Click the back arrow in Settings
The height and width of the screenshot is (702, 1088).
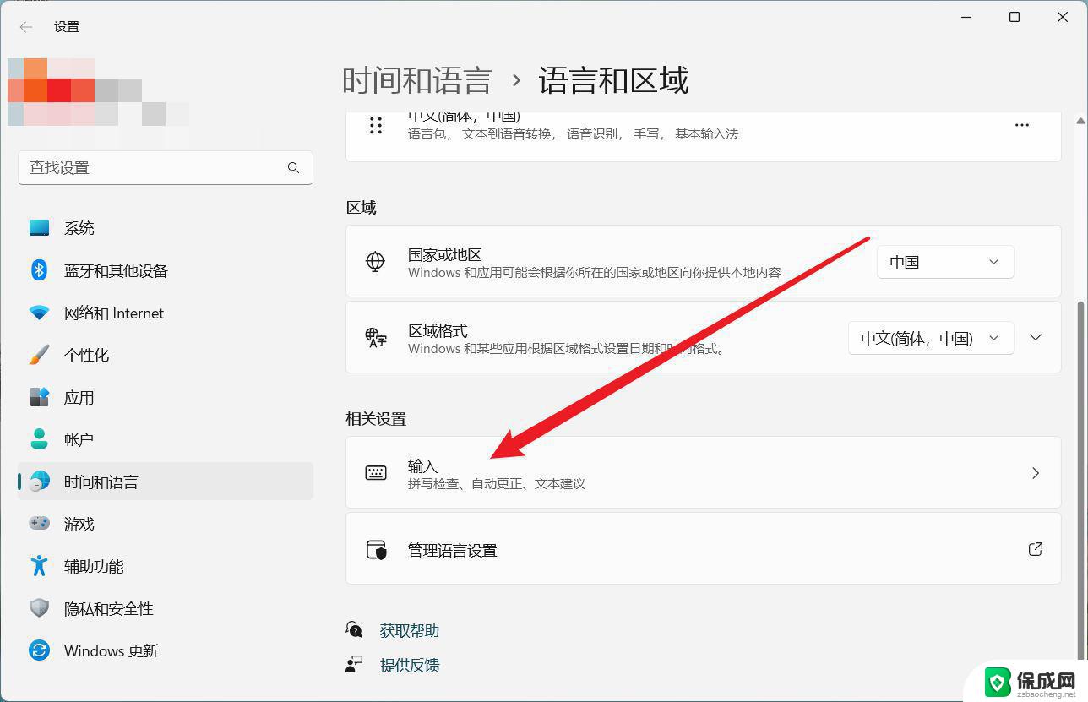pos(26,27)
